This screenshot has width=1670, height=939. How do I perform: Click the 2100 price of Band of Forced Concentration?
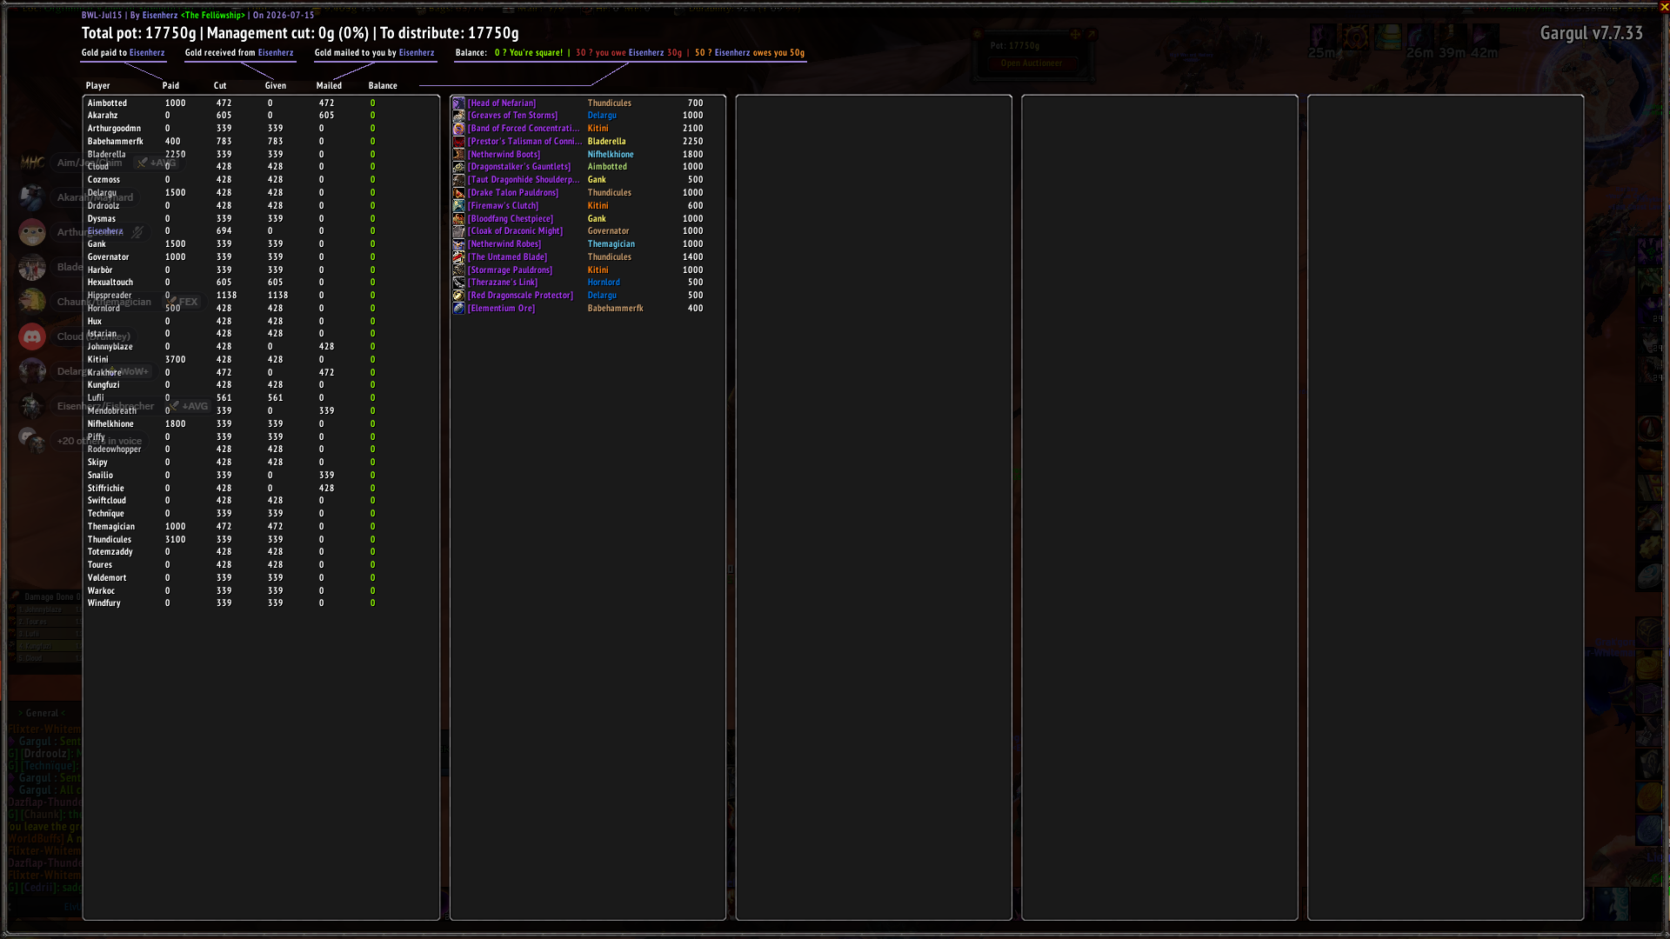point(692,129)
